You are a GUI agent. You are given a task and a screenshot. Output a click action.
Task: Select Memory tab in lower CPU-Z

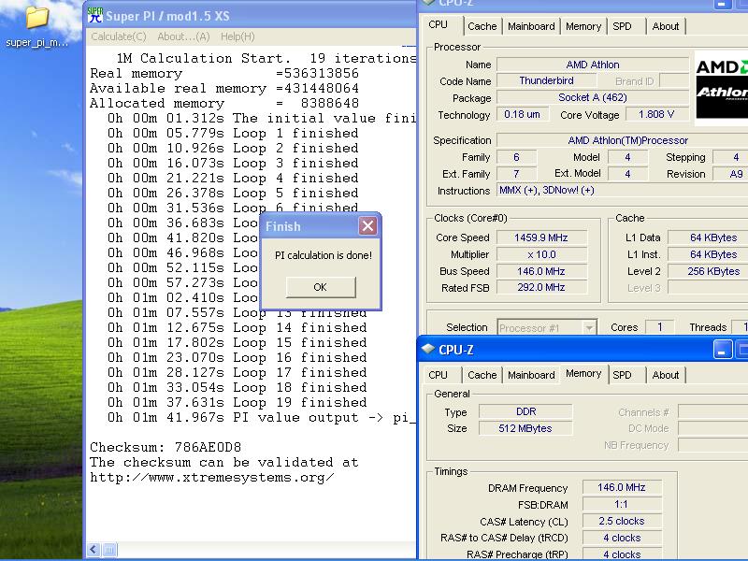[583, 373]
